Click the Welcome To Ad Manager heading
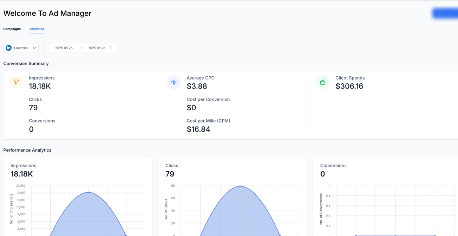Screen dimensions: 458x236 point(47,13)
